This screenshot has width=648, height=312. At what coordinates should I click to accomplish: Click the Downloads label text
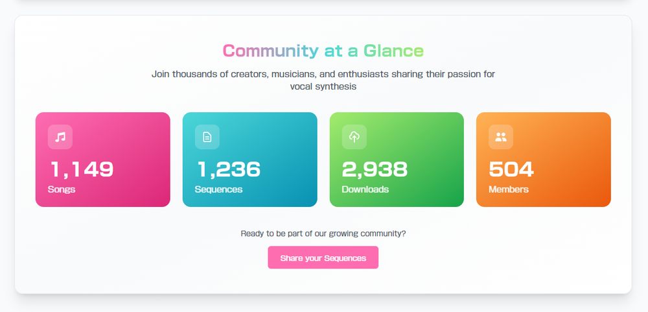[x=365, y=189]
